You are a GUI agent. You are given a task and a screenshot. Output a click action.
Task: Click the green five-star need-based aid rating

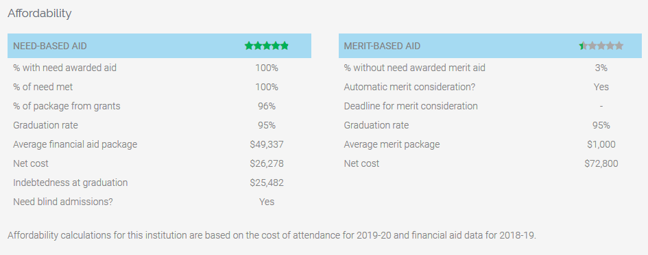(267, 46)
